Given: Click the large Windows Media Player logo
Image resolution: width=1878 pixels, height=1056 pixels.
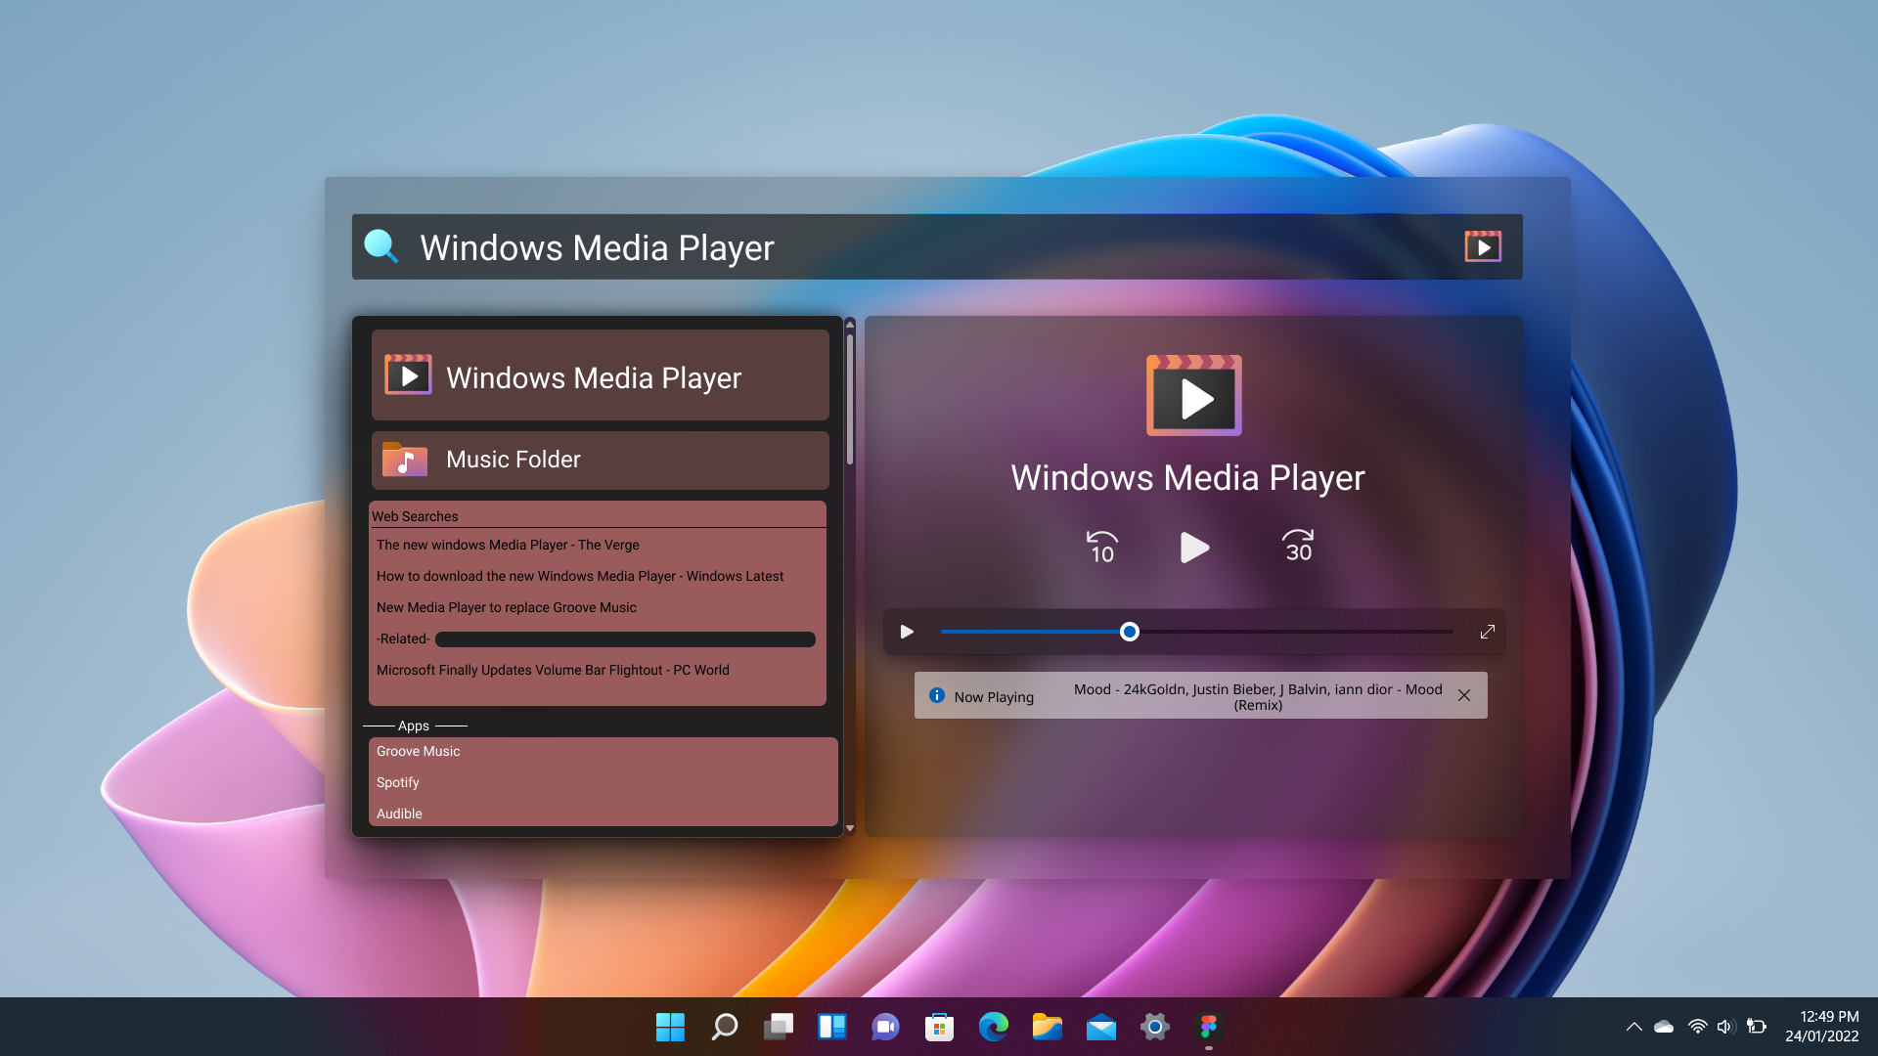Looking at the screenshot, I should pos(1194,395).
